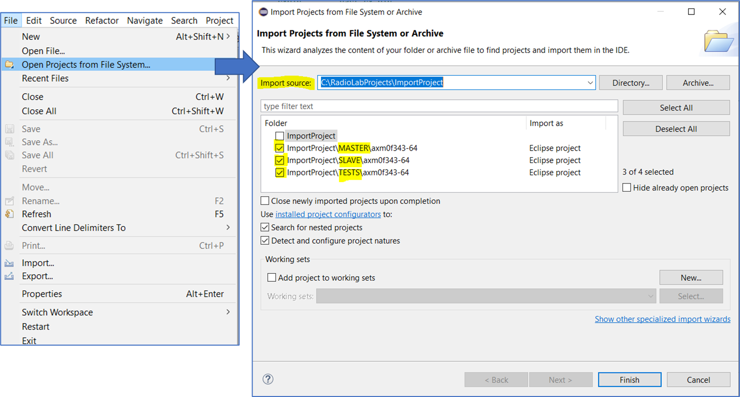Click Cancel in the import dialog
The width and height of the screenshot is (740, 397).
tap(698, 380)
